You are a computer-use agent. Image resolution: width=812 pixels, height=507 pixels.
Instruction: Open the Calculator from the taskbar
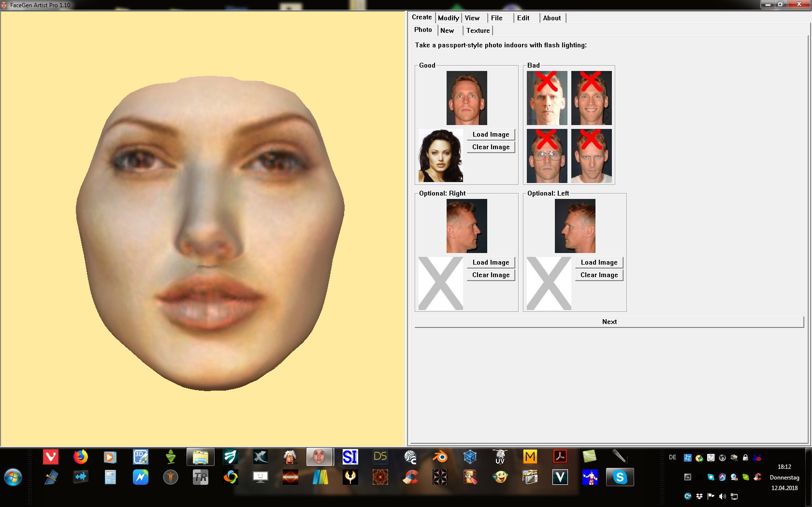pyautogui.click(x=110, y=478)
